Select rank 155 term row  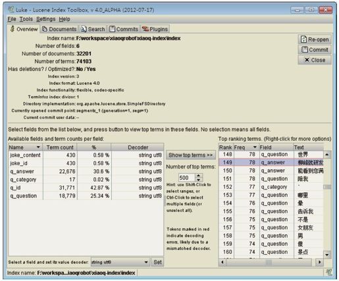point(271,211)
